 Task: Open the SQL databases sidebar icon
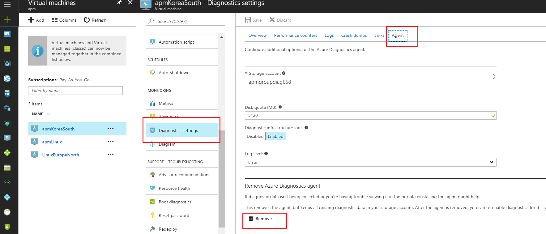[x=7, y=93]
